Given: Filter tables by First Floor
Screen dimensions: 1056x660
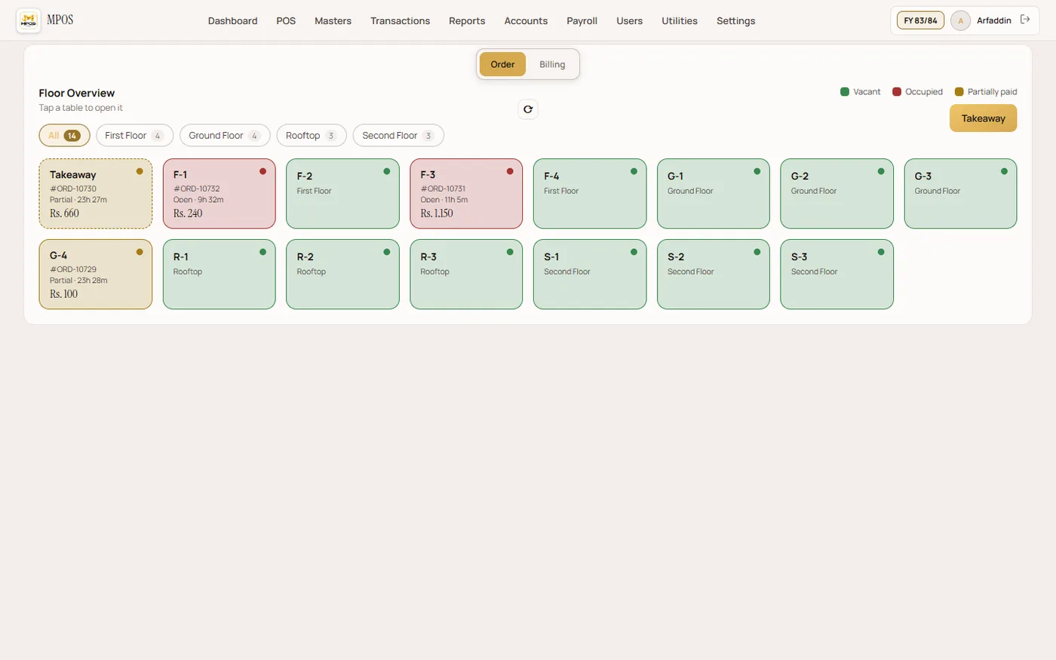Looking at the screenshot, I should pos(134,136).
